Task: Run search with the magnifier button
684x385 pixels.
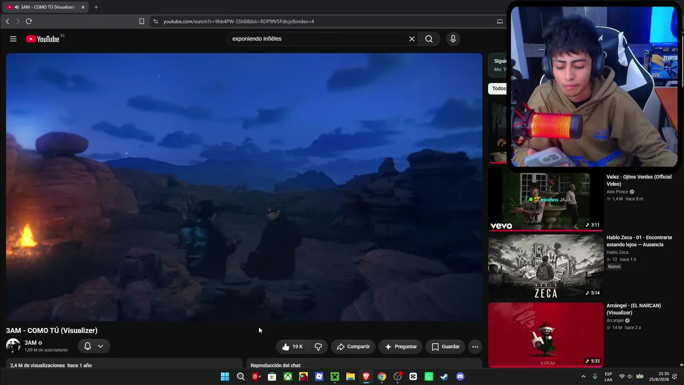Action: tap(429, 39)
